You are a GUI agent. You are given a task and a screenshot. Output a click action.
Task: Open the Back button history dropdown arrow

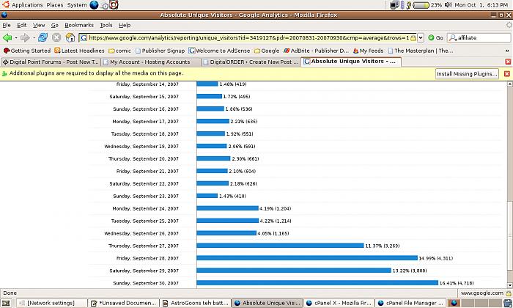point(15,37)
